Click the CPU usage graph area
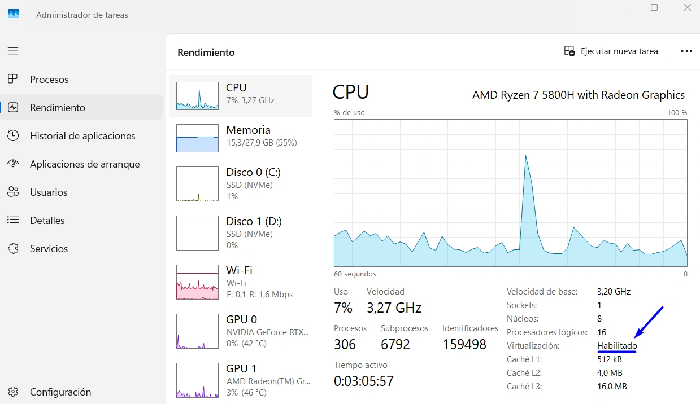Image resolution: width=700 pixels, height=404 pixels. click(x=511, y=193)
